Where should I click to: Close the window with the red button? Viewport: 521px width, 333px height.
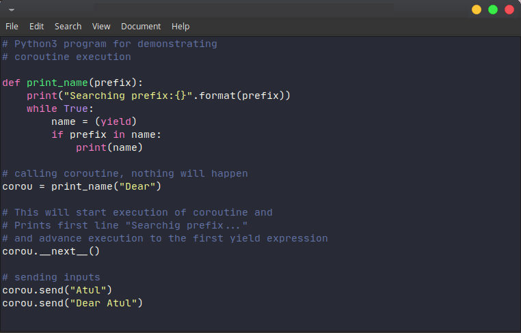pyautogui.click(x=509, y=10)
